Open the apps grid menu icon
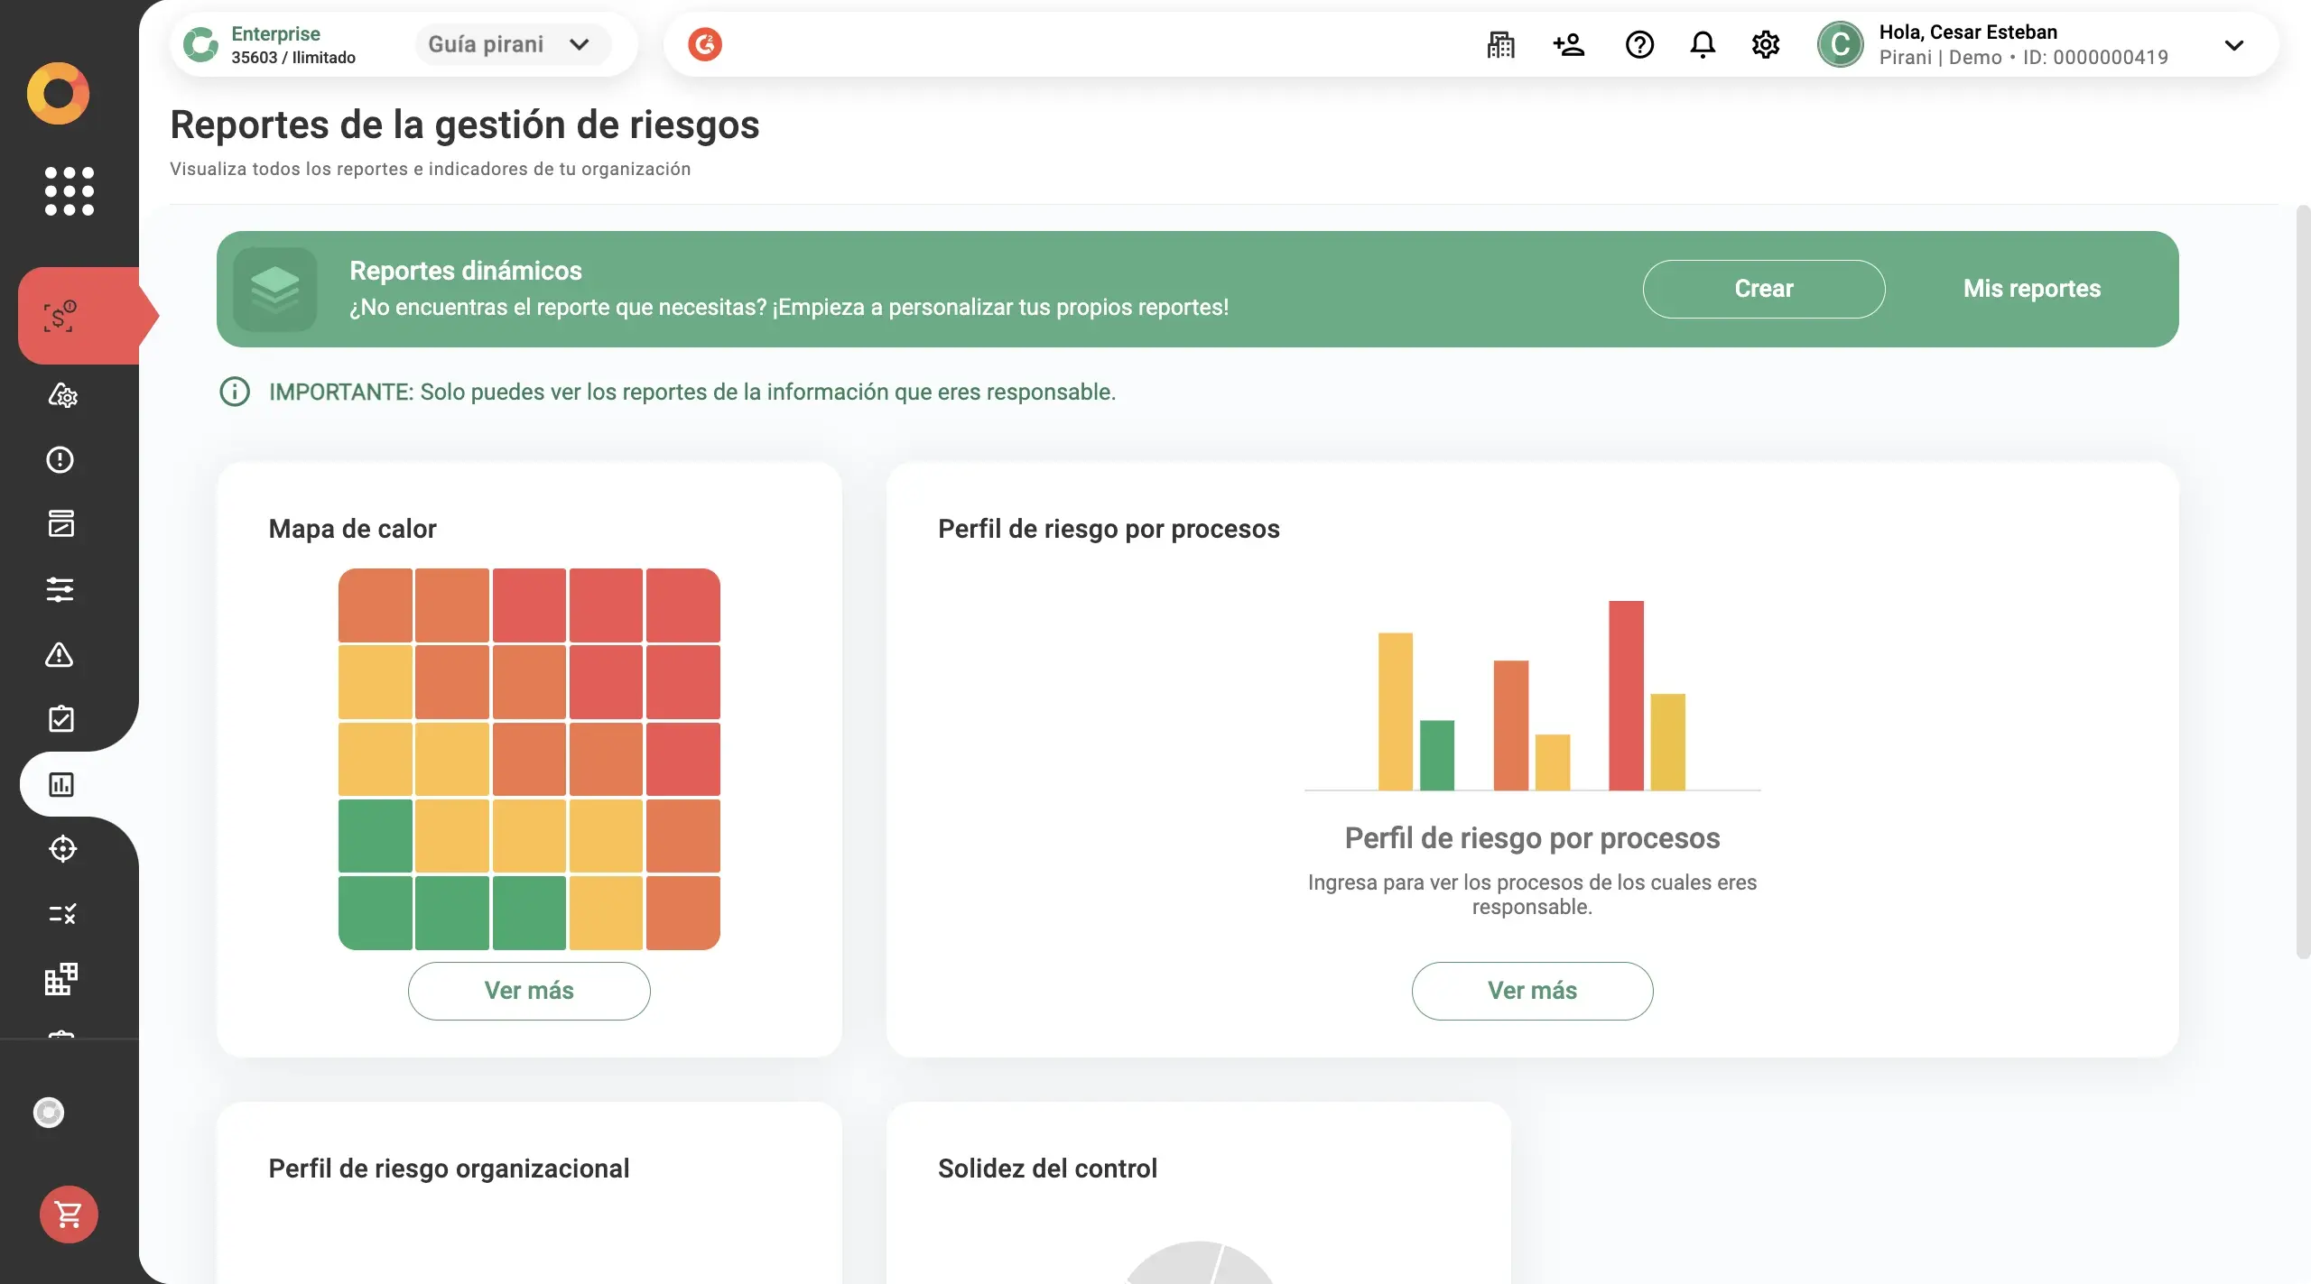 (x=69, y=190)
